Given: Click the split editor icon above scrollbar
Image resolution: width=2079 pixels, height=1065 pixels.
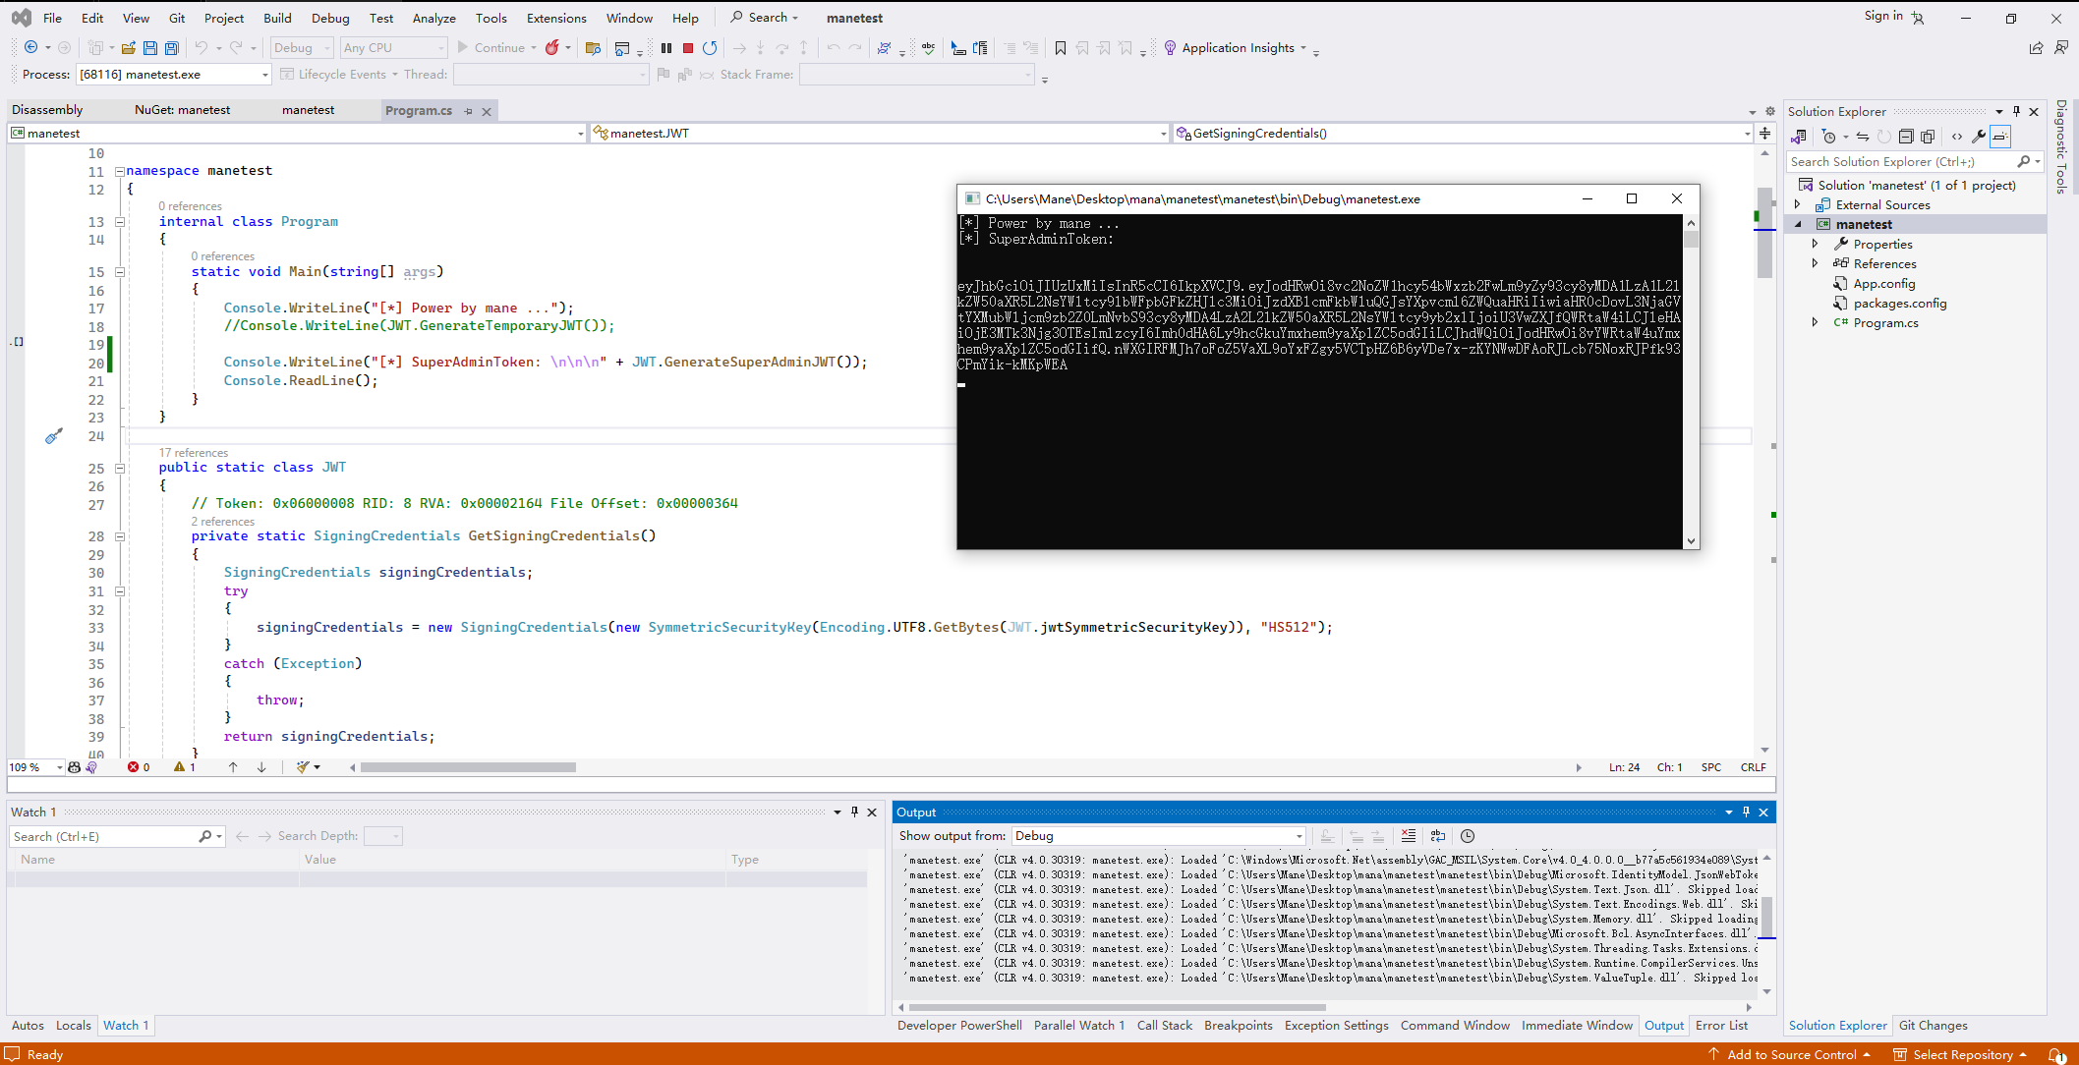Looking at the screenshot, I should tap(1765, 133).
